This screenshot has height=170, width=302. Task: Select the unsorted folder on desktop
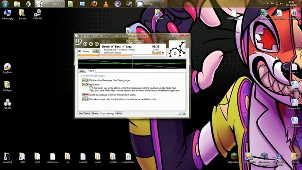tap(8, 158)
